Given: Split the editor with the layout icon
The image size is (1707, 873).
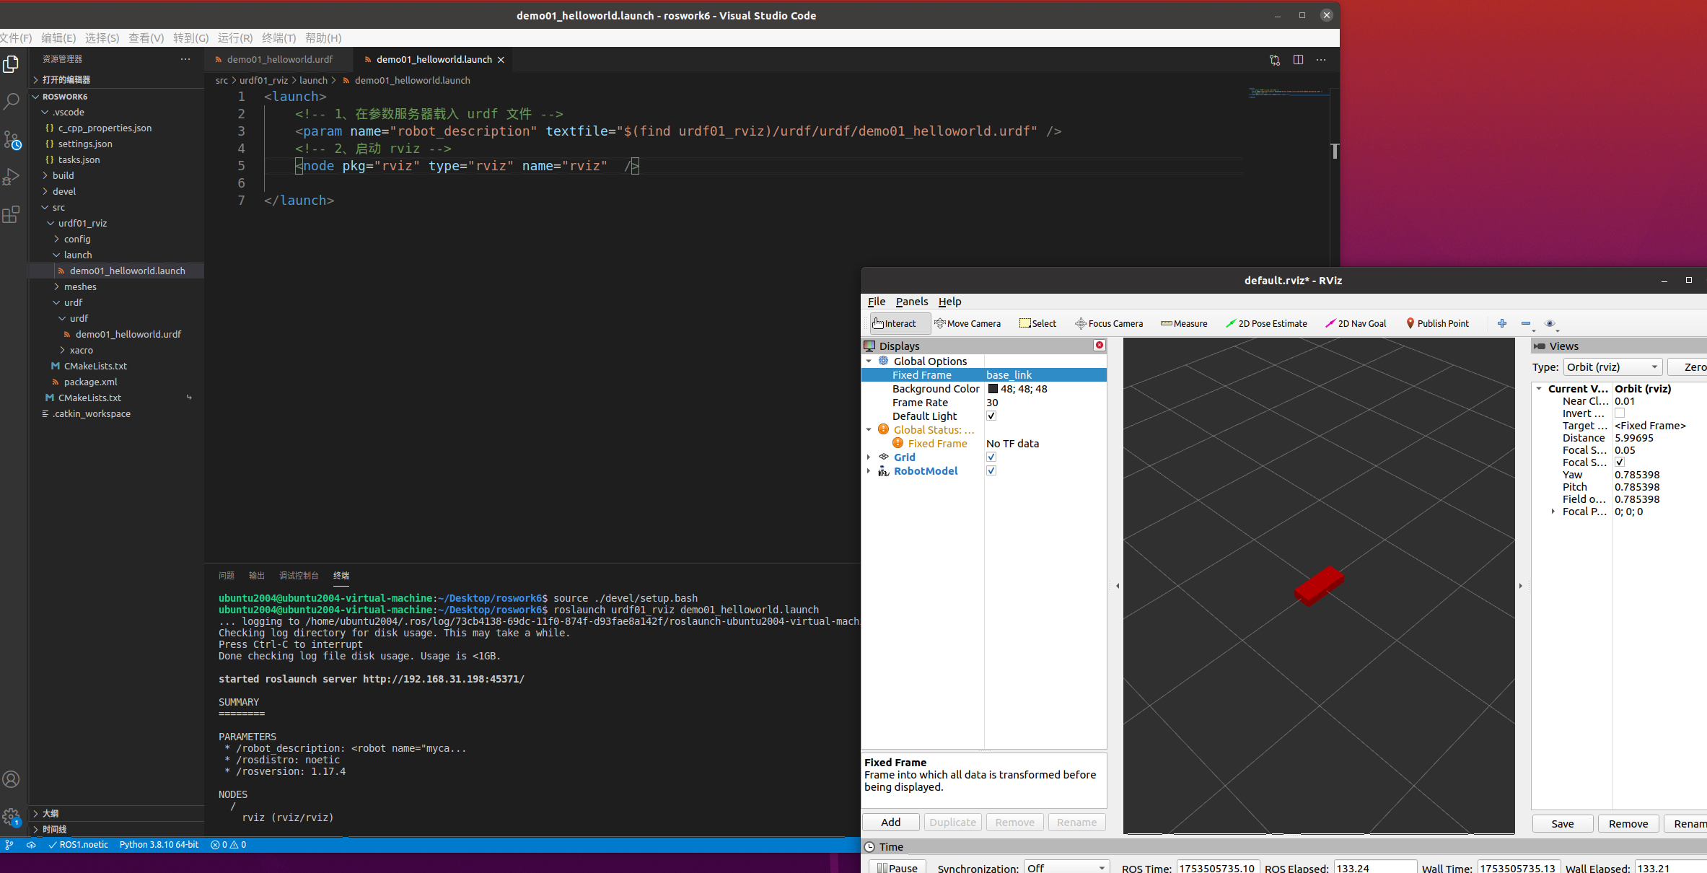Looking at the screenshot, I should 1298,60.
